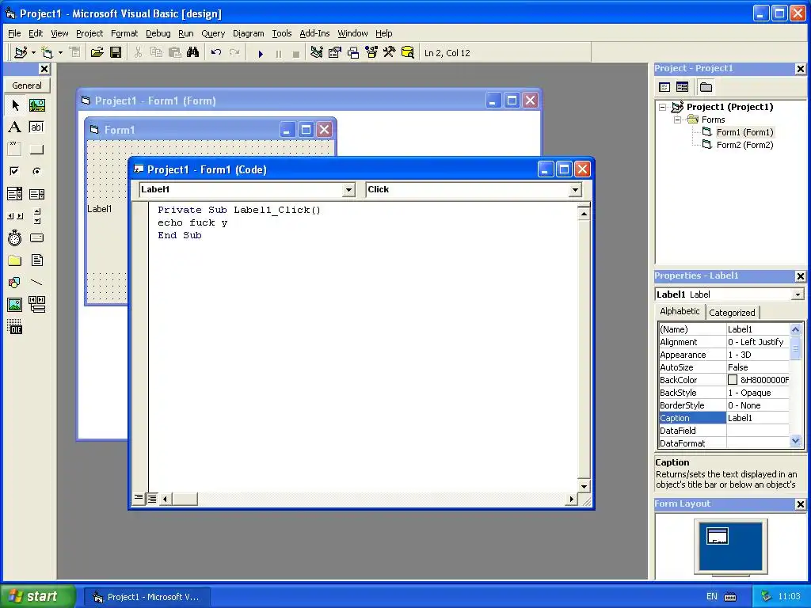Select the ListBox tool

pos(36,194)
